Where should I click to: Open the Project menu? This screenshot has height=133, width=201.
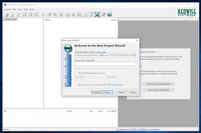coord(7,9)
